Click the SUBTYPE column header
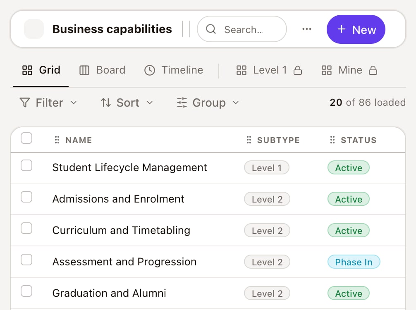416x310 pixels. tap(278, 140)
